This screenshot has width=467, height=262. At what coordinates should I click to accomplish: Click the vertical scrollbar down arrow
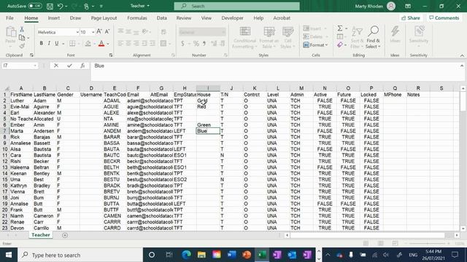click(x=463, y=229)
